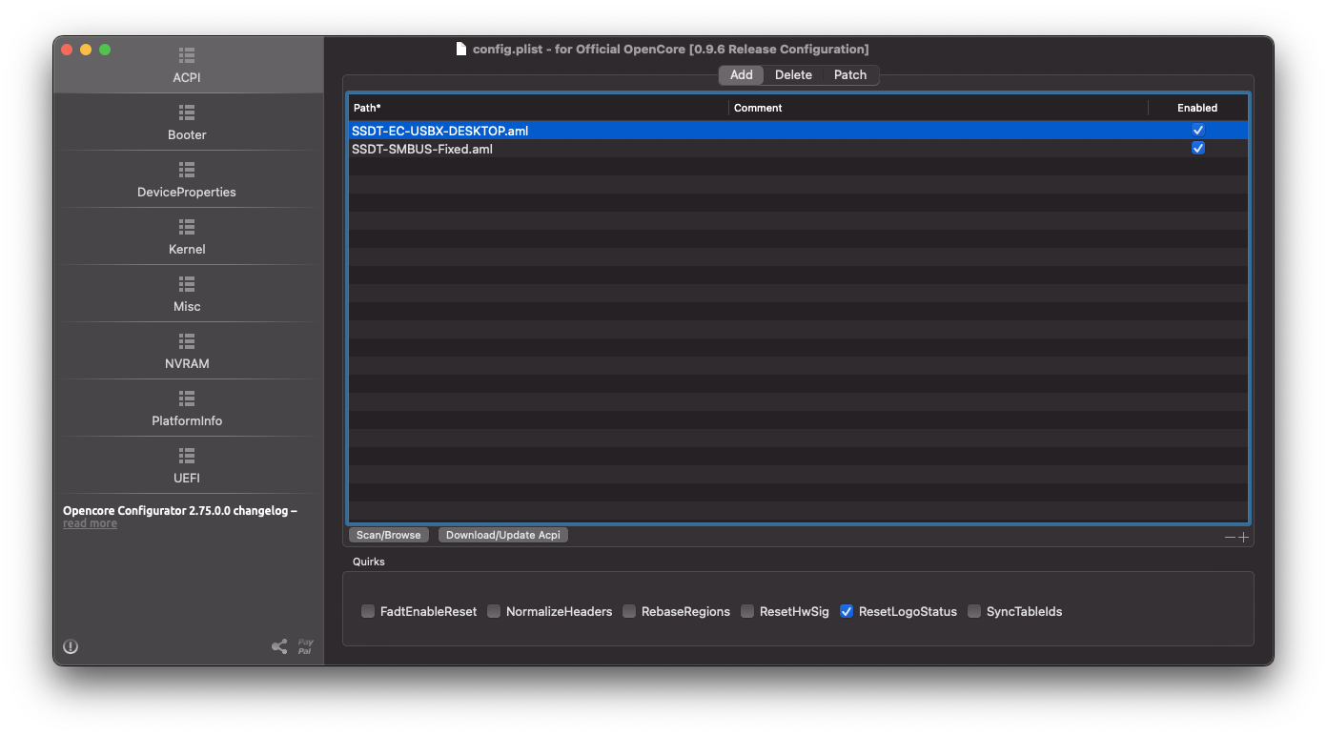Go to the DeviceProperties section

pyautogui.click(x=187, y=179)
